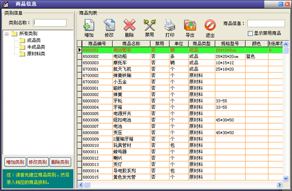Image resolution: width=292 pixels, height=191 pixels.
Task: Select the 蜂鸣器 product name cell
Action: pos(131,152)
